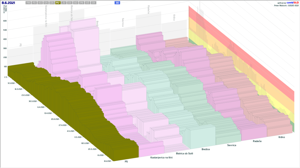Select the PM region tab
The height and width of the screenshot is (168, 300).
point(28,3)
